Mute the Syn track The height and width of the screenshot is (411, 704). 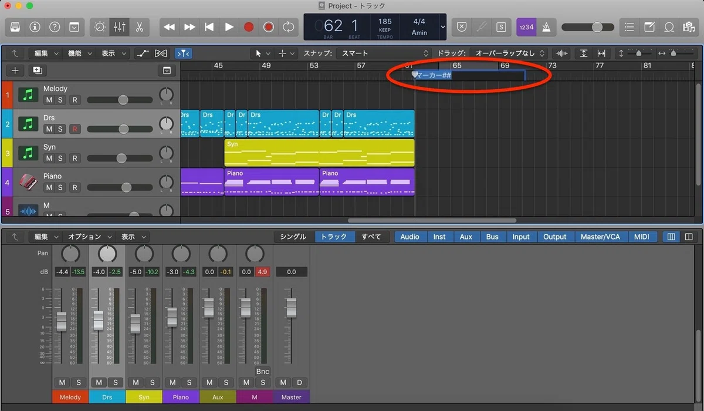[49, 158]
